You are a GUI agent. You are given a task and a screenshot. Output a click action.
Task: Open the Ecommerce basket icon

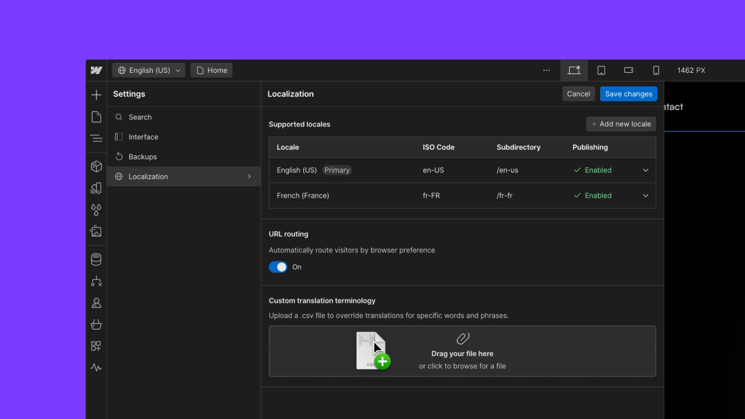pyautogui.click(x=97, y=325)
